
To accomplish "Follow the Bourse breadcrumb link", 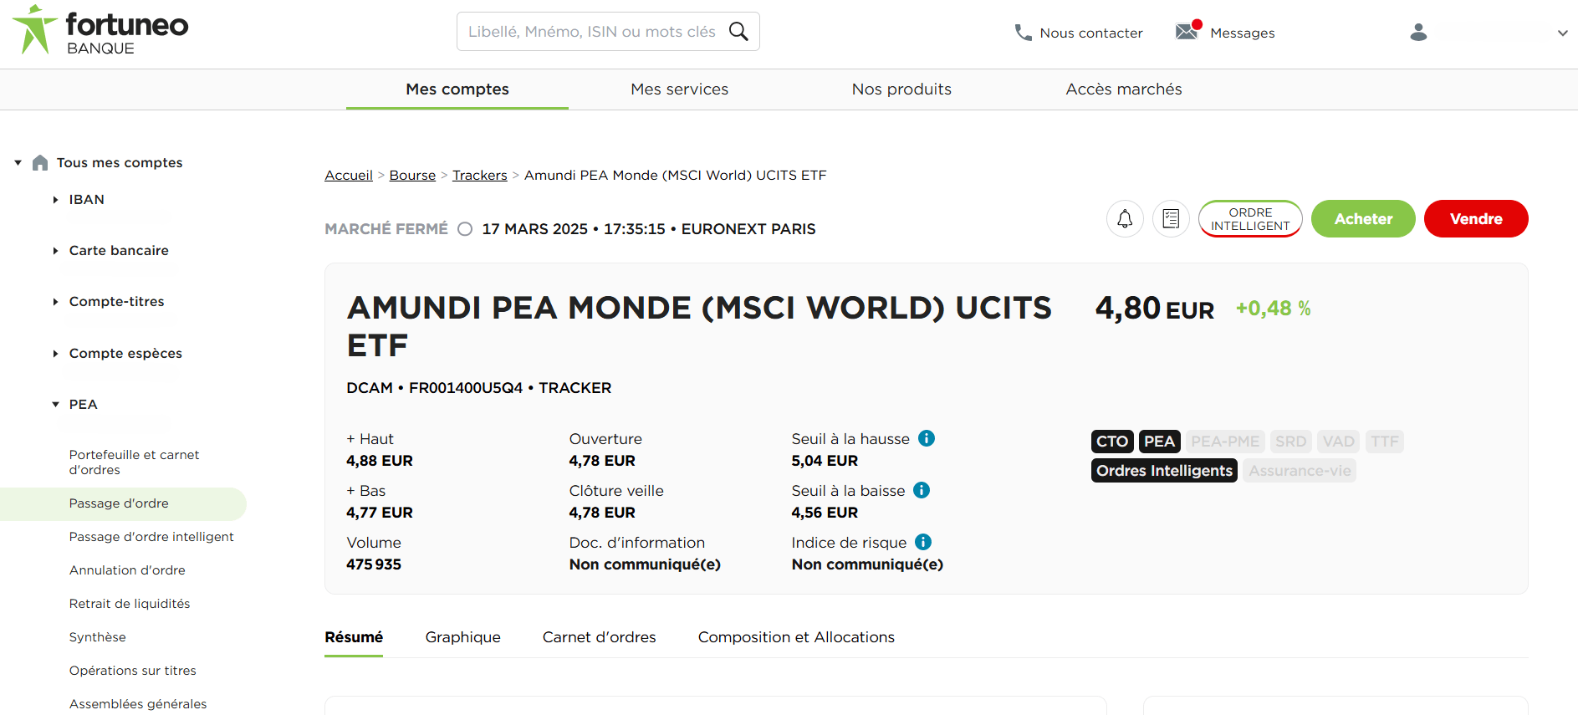I will 412,176.
